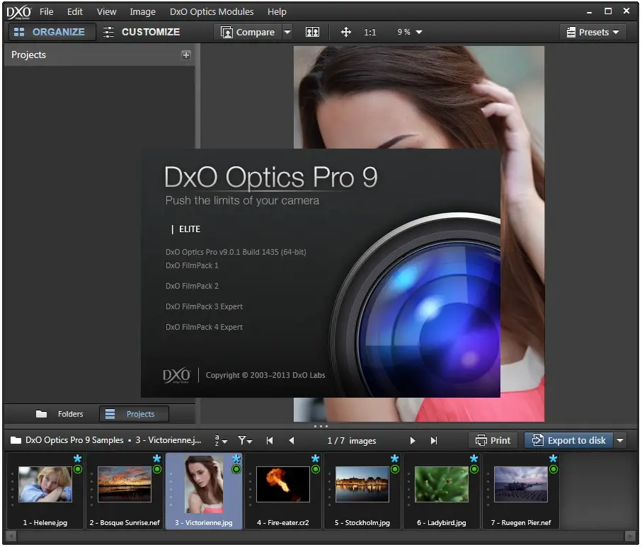Expand the Compare dropdown arrow
642x547 pixels.
[x=287, y=32]
